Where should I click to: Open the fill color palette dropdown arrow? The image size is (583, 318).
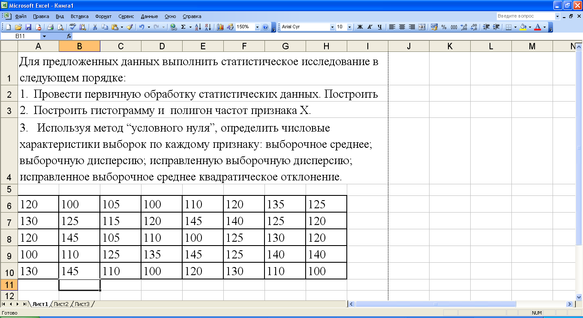coord(530,27)
